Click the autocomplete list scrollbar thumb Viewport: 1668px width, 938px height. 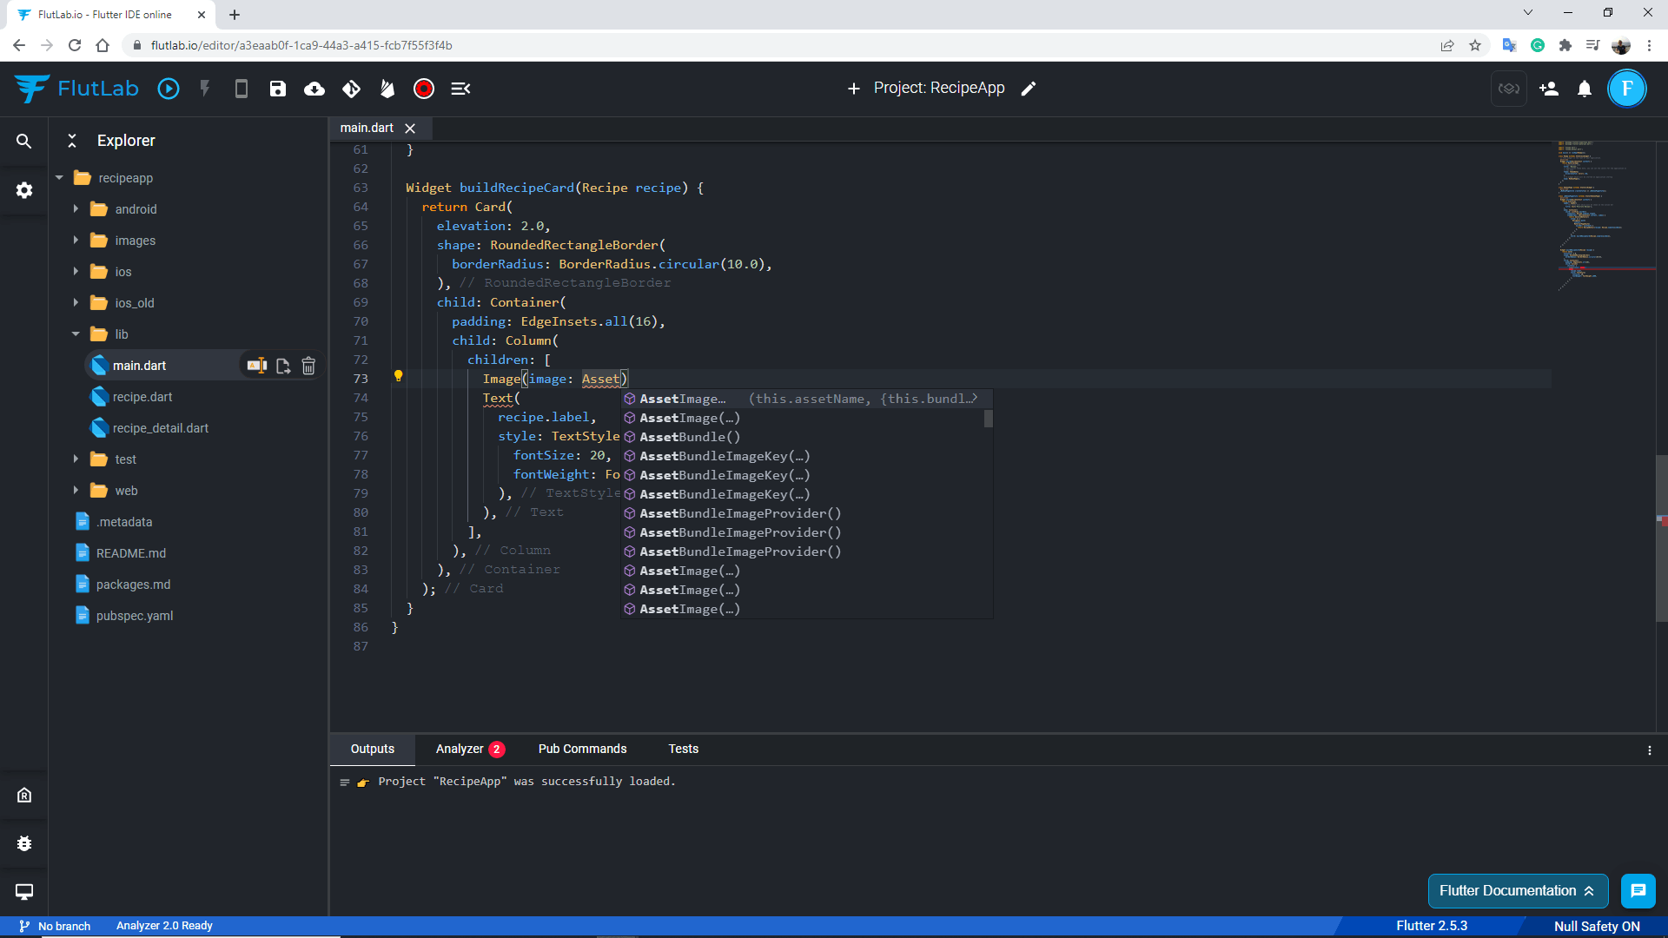tap(989, 419)
